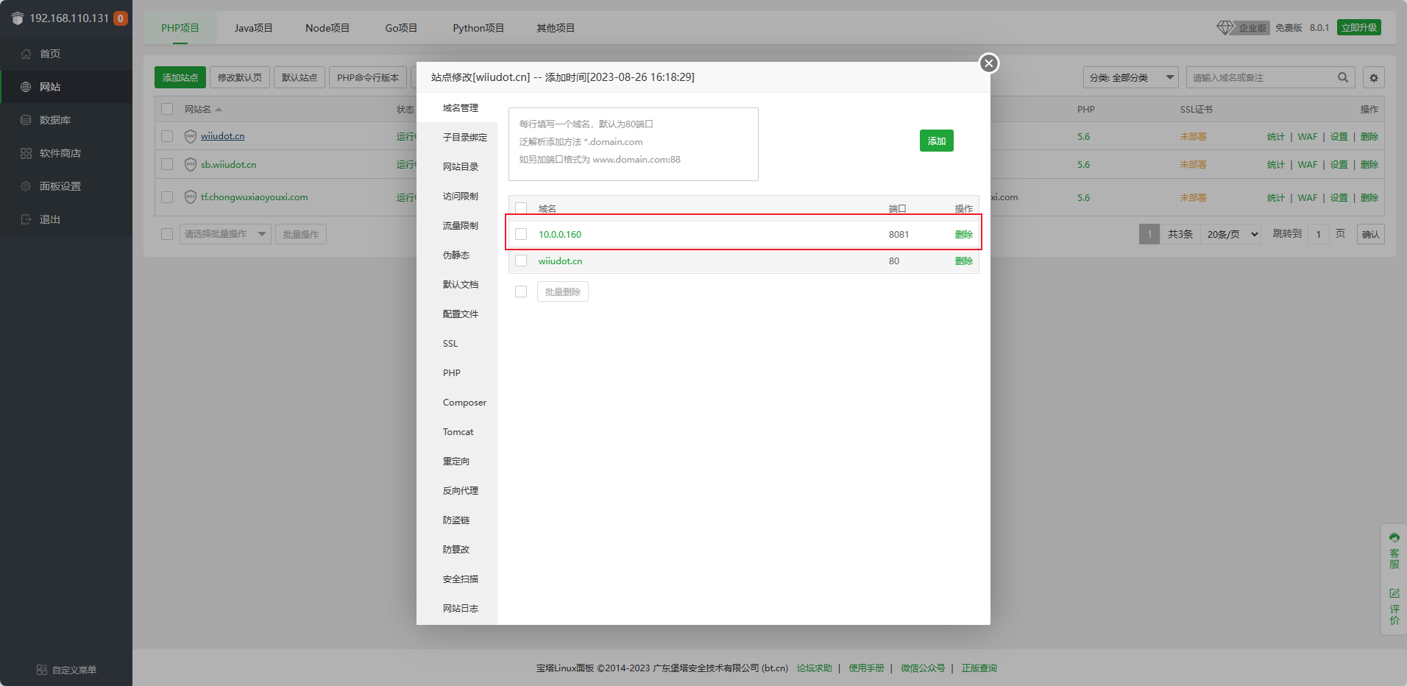Click the database icon in sidebar

tap(26, 120)
